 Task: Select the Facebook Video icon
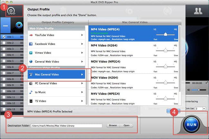pyautogui.click(x=31, y=44)
